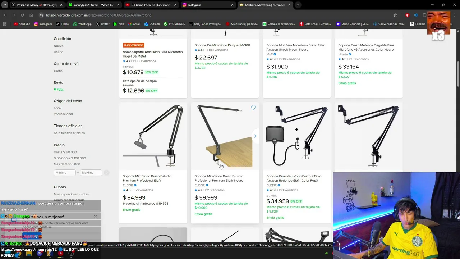Viewport: 460px width, 259px height.
Task: Go back to the previous page
Action: click(x=5, y=15)
